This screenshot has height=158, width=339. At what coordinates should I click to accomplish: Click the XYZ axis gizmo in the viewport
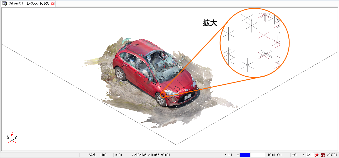(12, 139)
